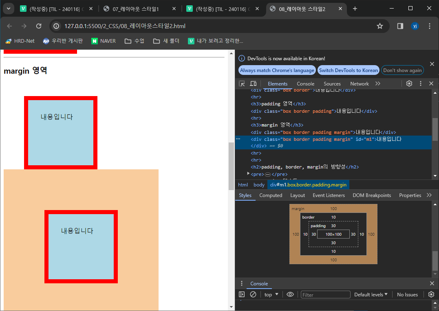Image resolution: width=439 pixels, height=311 pixels.
Task: Toggle the device toolbar
Action: click(x=253, y=83)
